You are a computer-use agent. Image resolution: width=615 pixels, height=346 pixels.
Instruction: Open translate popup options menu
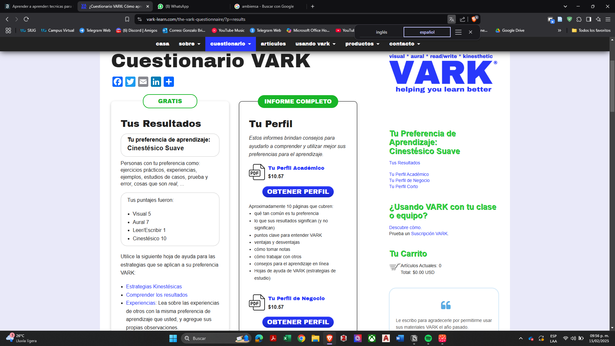(x=458, y=32)
